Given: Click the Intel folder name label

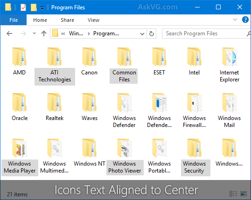Looking at the screenshot, I should click(194, 73).
